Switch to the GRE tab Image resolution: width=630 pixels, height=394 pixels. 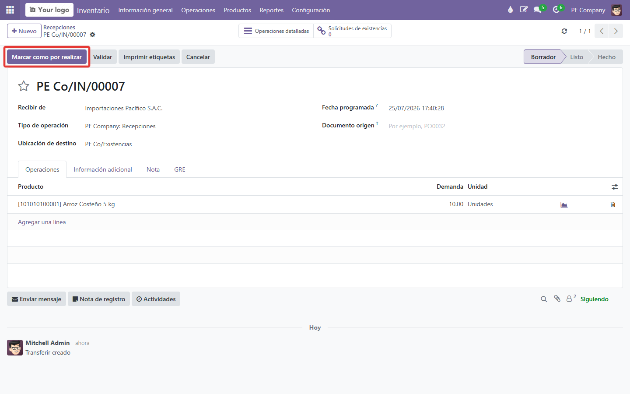point(180,169)
